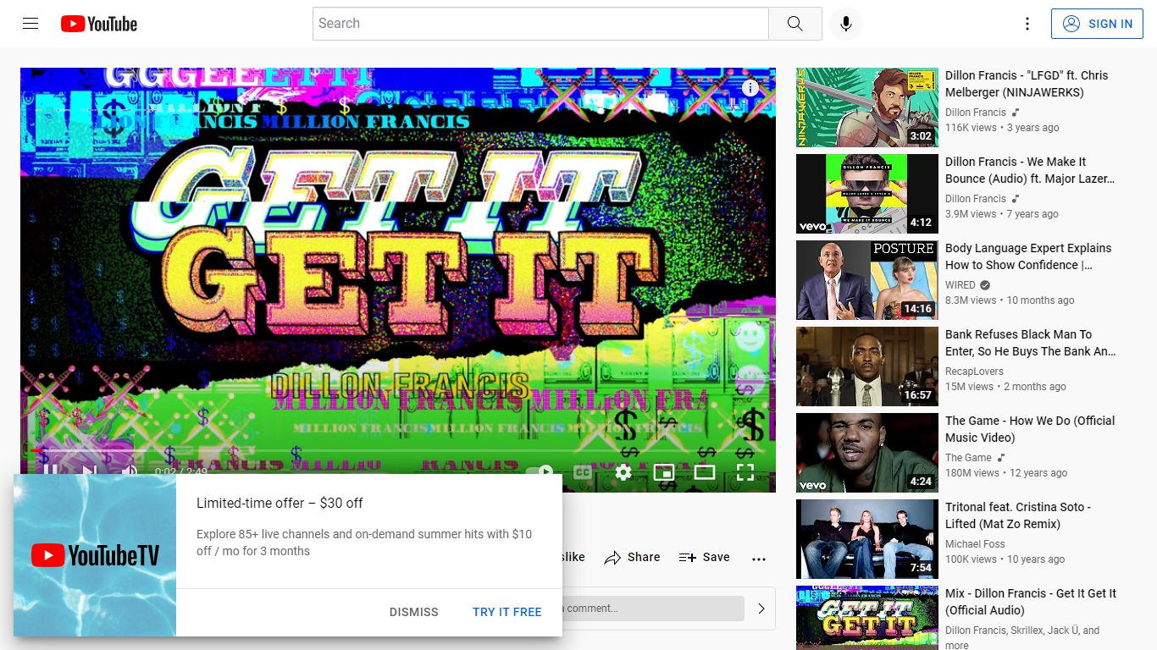Click '116K views • 3 years ago' text
Viewport: 1157px width, 650px height.
click(1002, 128)
